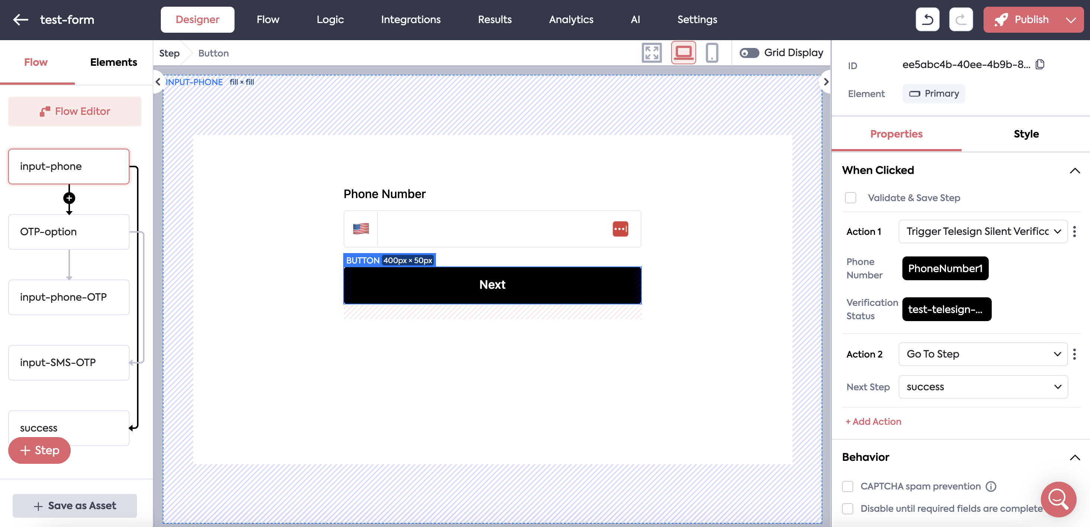Viewport: 1090px width, 527px height.
Task: Collapse the When Clicked section
Action: pos(1074,170)
